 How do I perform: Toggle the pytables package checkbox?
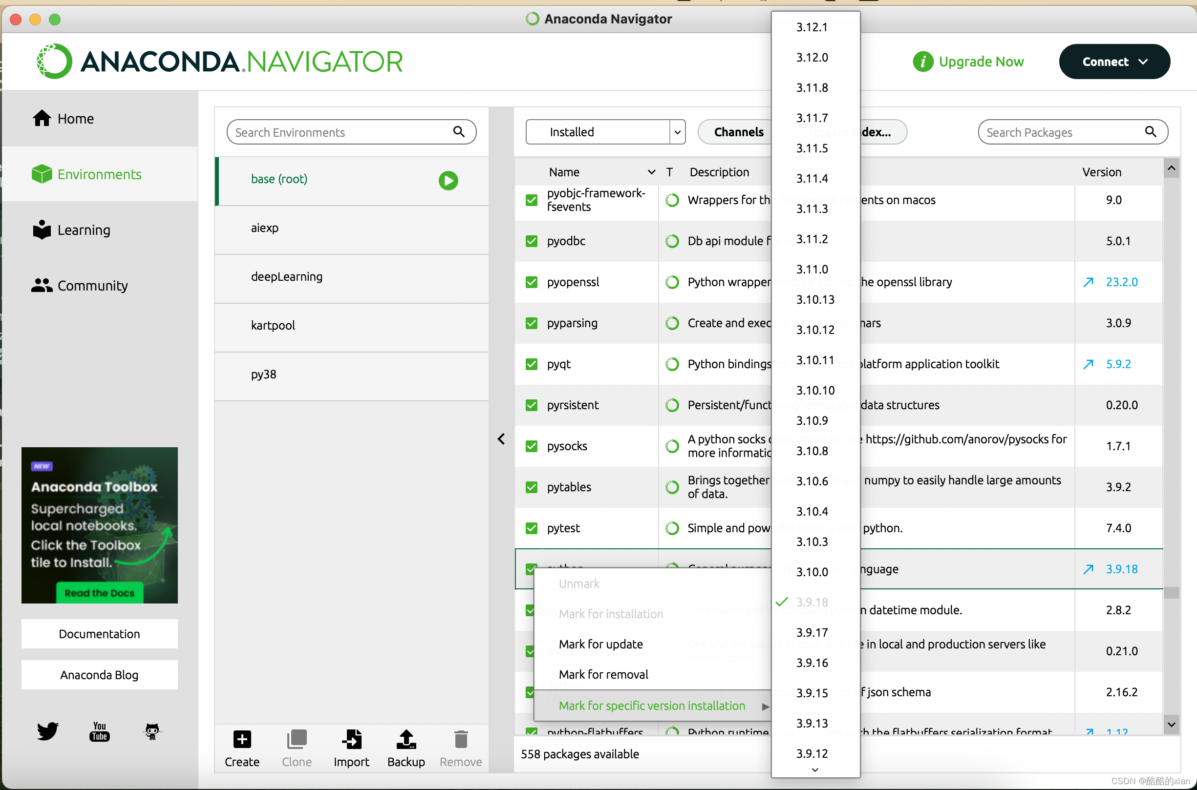530,487
